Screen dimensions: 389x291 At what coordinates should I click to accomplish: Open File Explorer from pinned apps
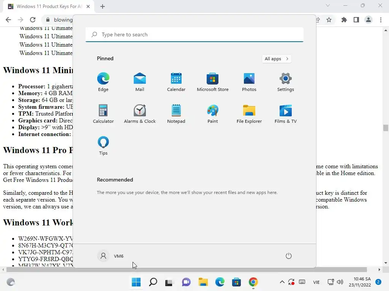pos(249,114)
